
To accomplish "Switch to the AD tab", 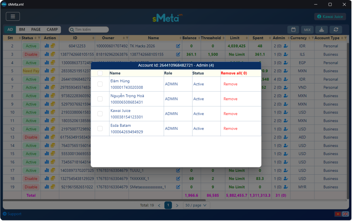I will (10, 30).
